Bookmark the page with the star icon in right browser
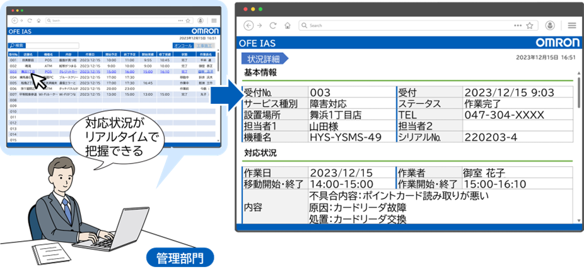This screenshot has width=584, height=272. click(530, 26)
